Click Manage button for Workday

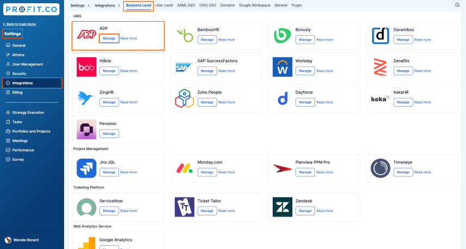click(305, 71)
